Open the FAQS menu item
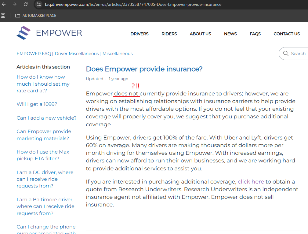Image resolution: width=308 pixels, height=234 pixels. click(255, 34)
